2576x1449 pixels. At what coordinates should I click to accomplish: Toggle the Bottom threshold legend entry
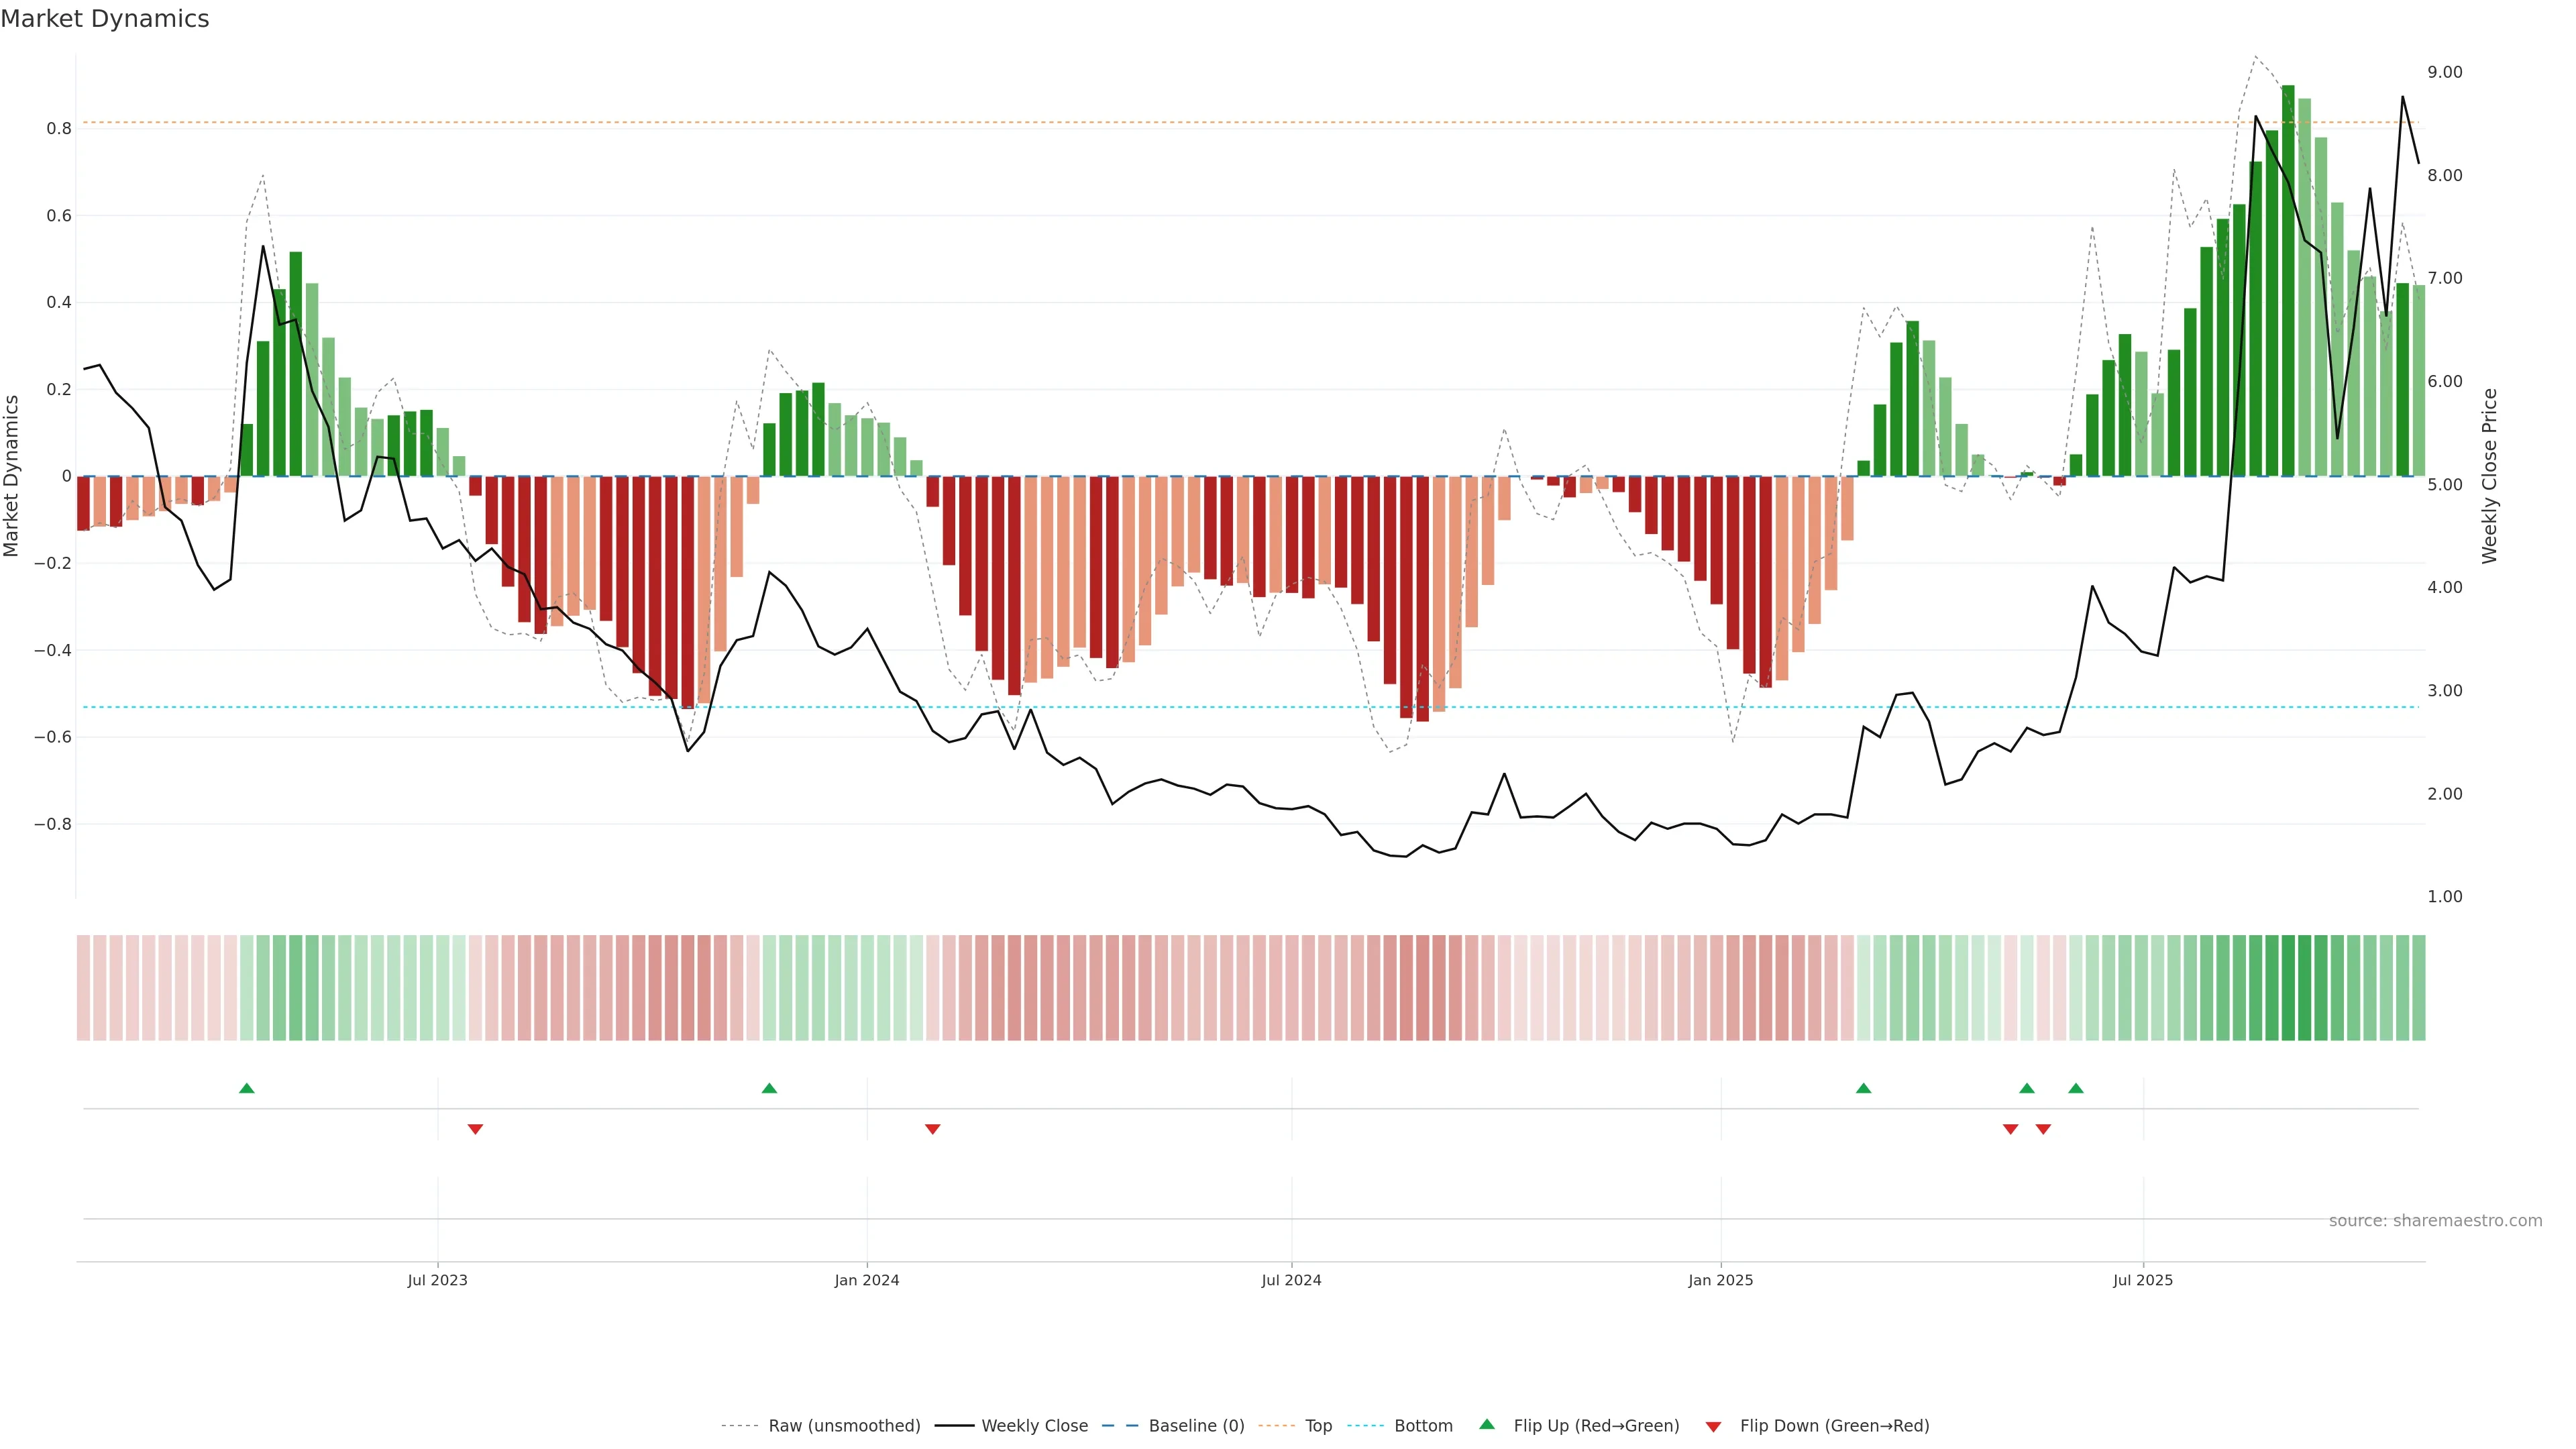[x=1423, y=1426]
